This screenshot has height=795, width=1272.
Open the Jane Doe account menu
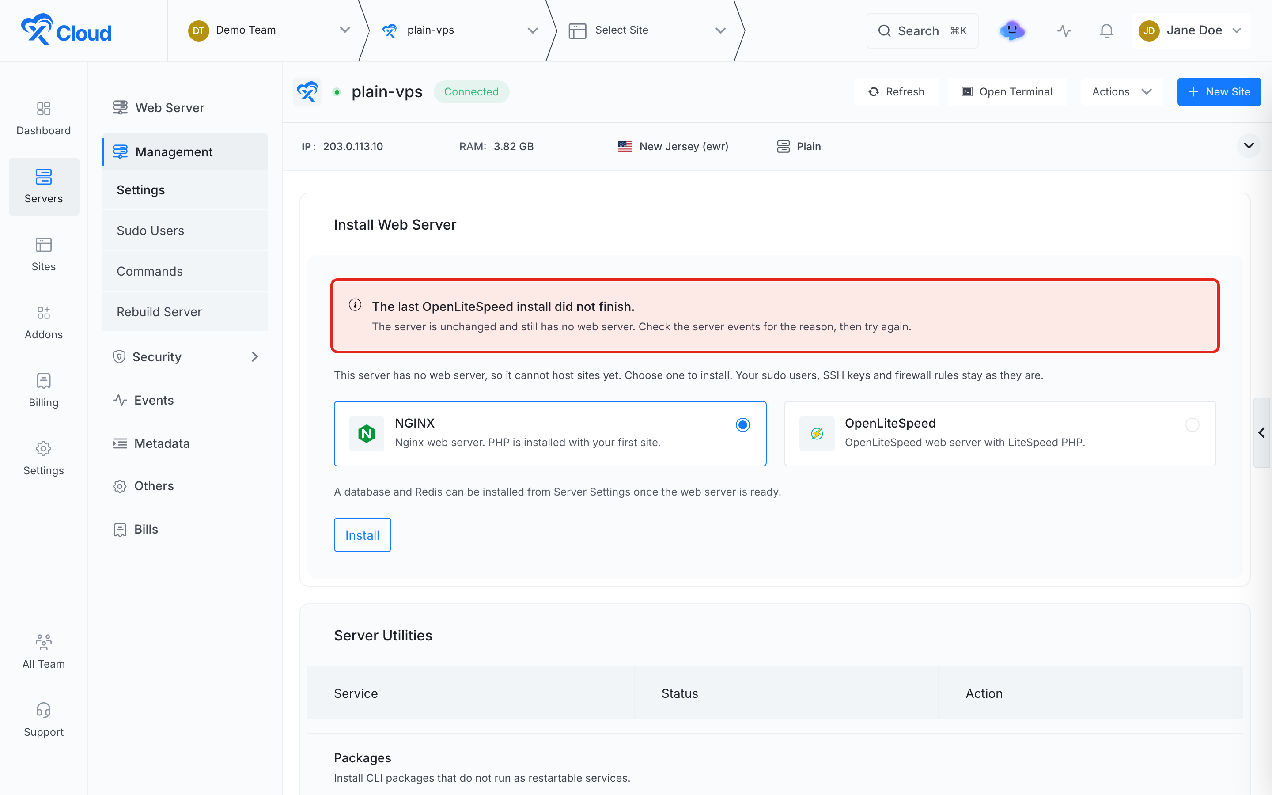[1191, 30]
